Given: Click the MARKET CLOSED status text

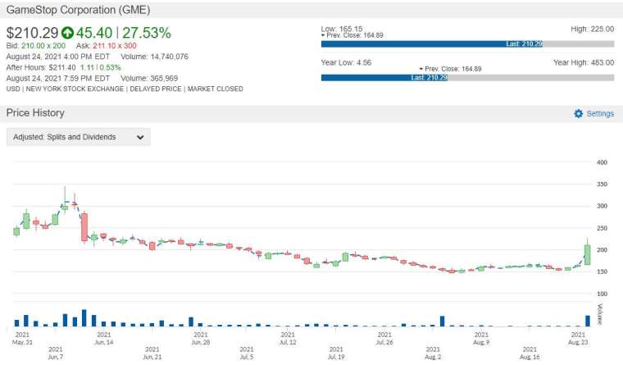Looking at the screenshot, I should click(x=216, y=89).
